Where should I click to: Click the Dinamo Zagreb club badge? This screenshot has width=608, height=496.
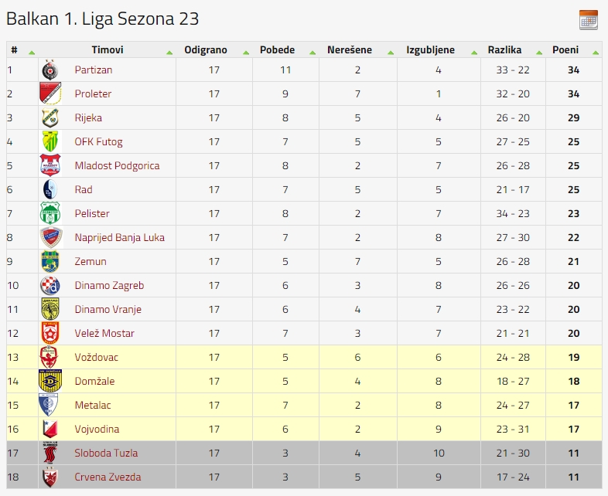click(50, 285)
